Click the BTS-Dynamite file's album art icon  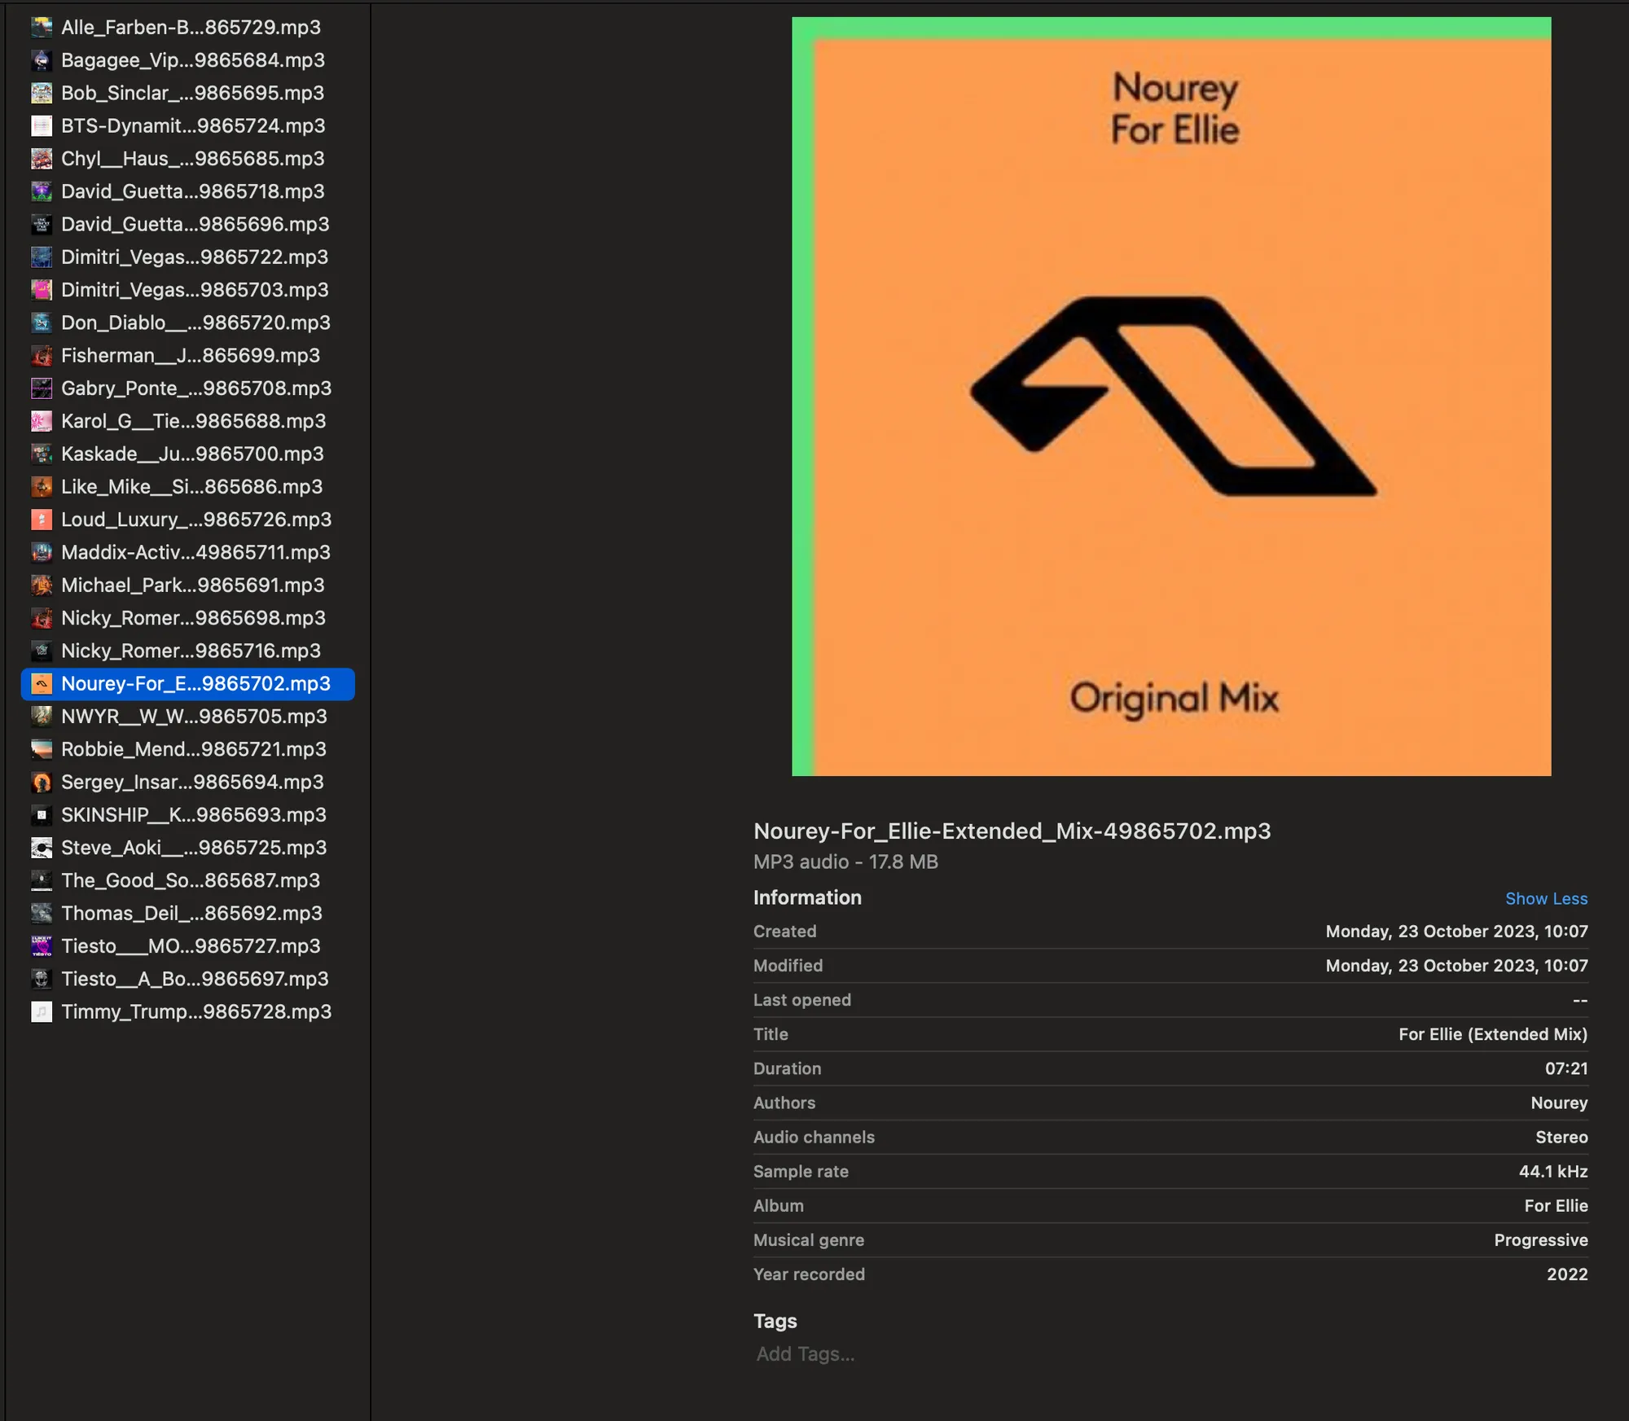(x=41, y=125)
